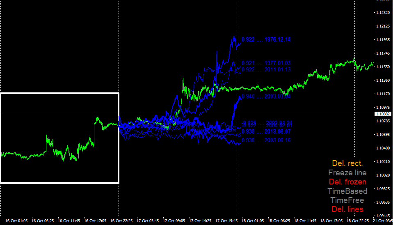This screenshot has width=393, height=225.
Task: Click the "Freeze line" label
Action: click(x=347, y=172)
